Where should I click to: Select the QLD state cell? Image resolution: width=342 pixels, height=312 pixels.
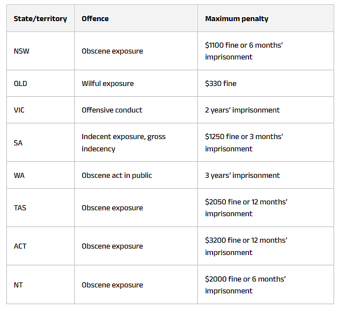(x=40, y=84)
